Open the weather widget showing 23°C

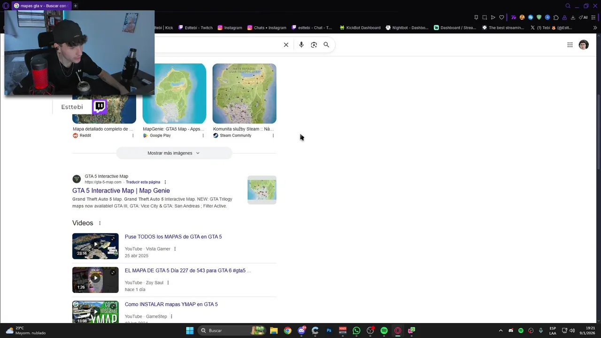[x=26, y=330]
